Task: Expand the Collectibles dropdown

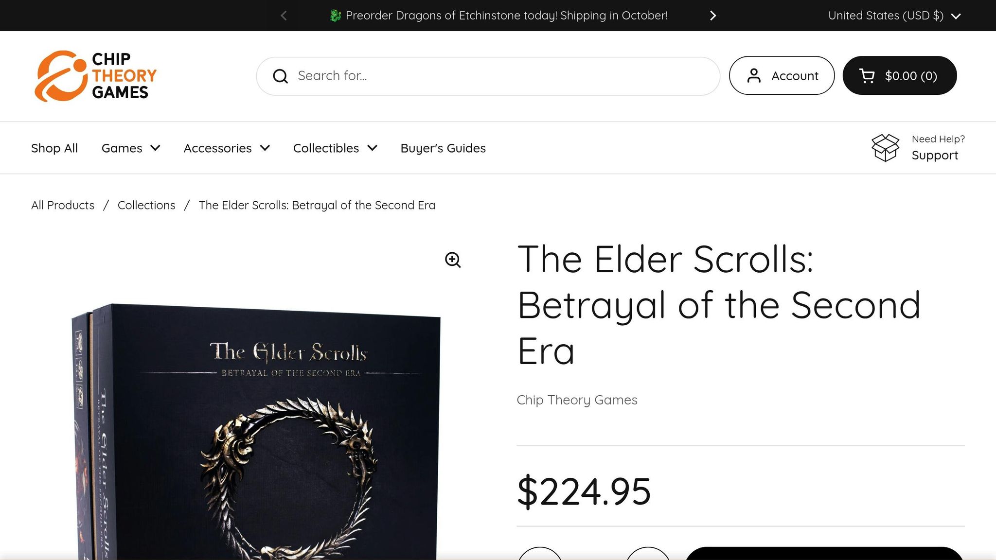Action: (335, 148)
